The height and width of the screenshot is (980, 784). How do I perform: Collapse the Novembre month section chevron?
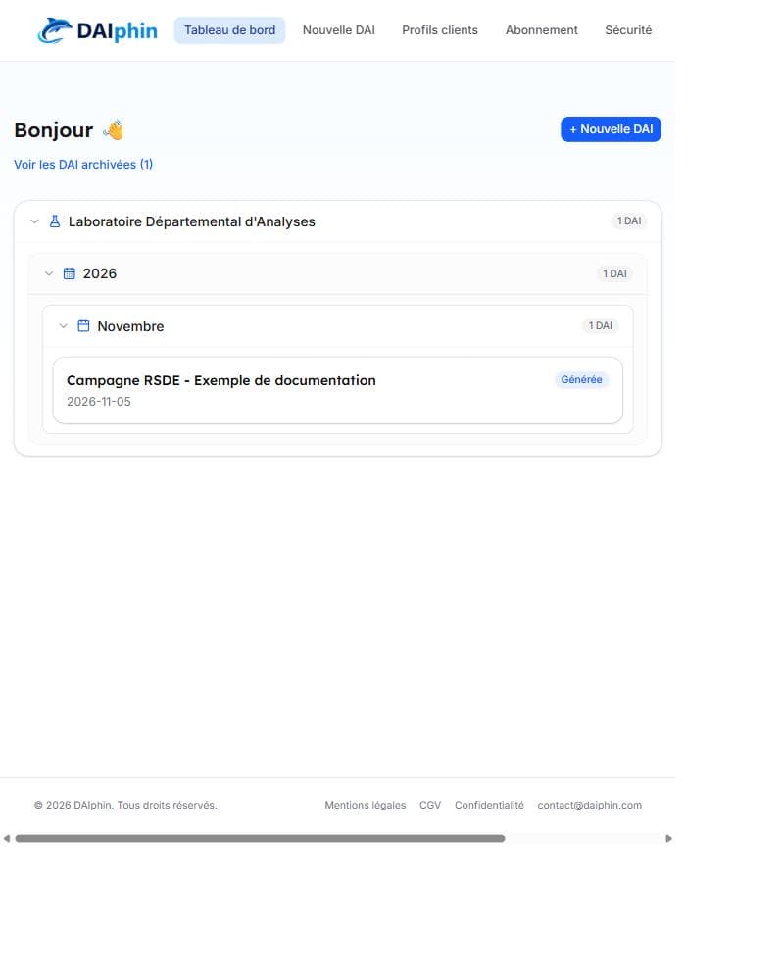coord(63,325)
